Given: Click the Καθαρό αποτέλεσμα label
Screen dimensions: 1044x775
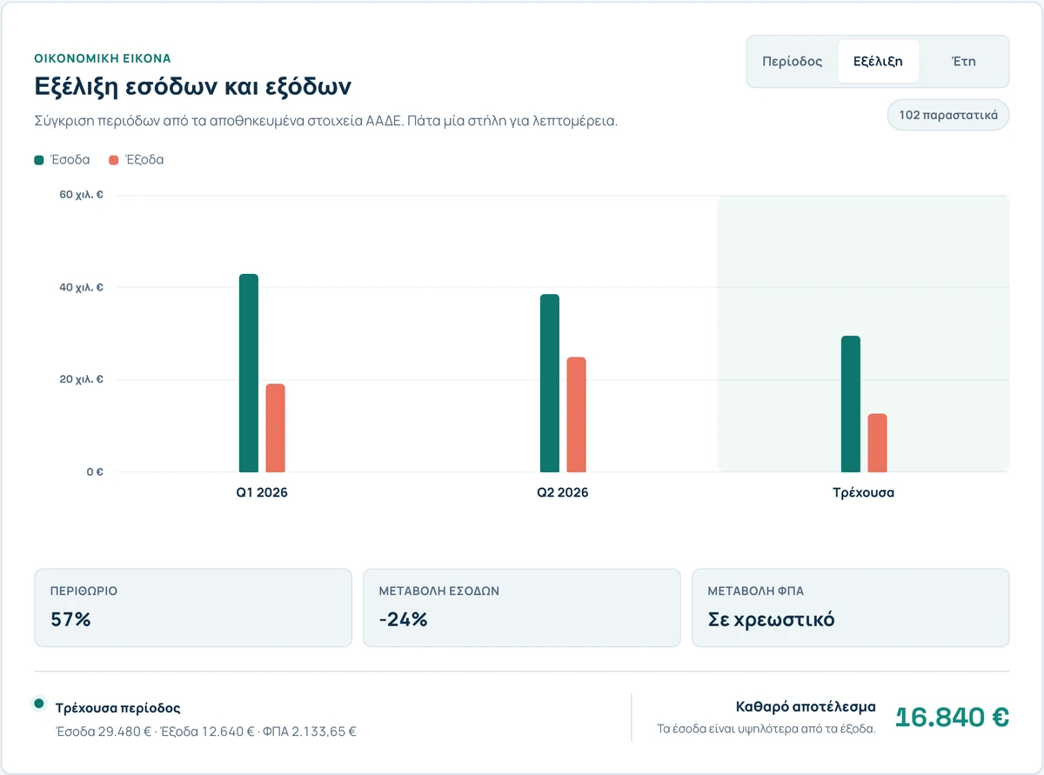Looking at the screenshot, I should [806, 707].
